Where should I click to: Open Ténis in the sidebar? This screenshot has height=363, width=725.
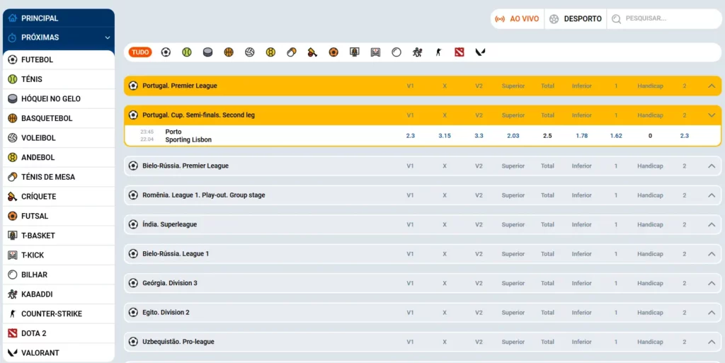tap(59, 79)
